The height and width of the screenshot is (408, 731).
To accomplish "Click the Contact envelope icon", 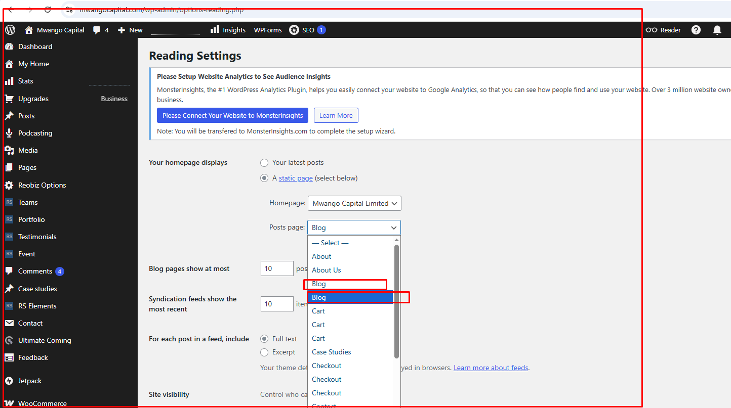I will [x=9, y=323].
